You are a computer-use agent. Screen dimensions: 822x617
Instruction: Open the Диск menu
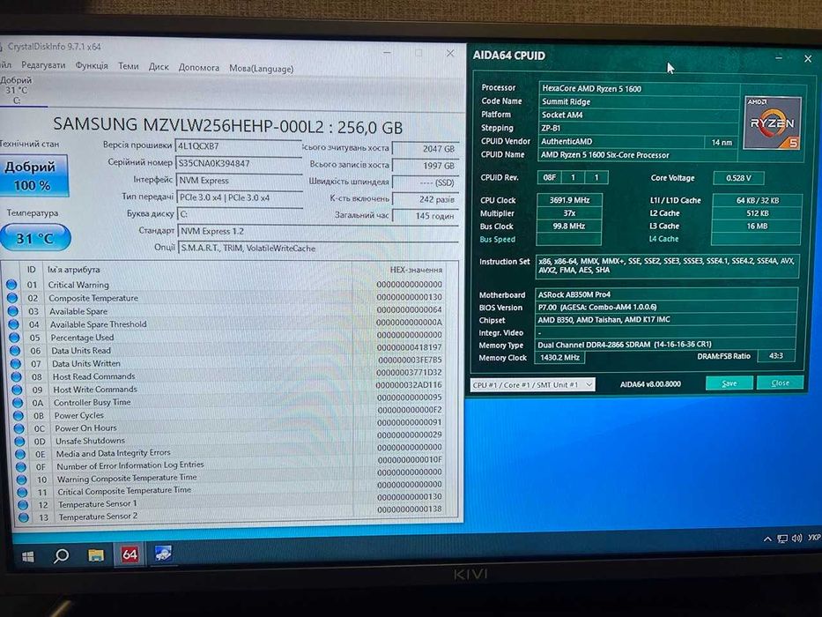159,67
